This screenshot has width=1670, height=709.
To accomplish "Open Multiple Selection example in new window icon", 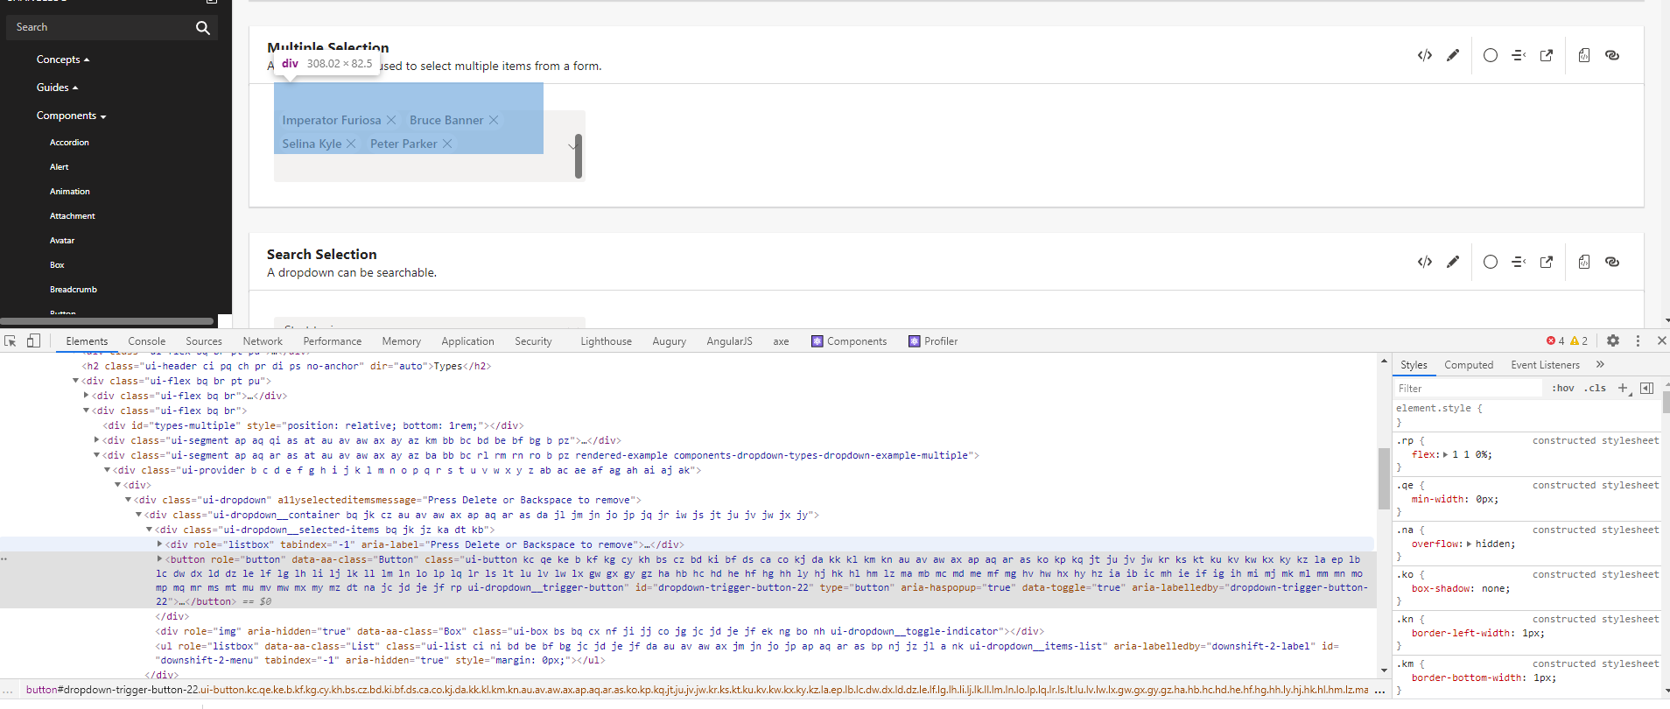I will coord(1547,55).
